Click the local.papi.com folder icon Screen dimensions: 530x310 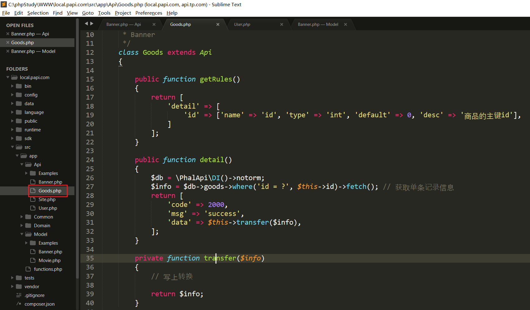pyautogui.click(x=14, y=77)
